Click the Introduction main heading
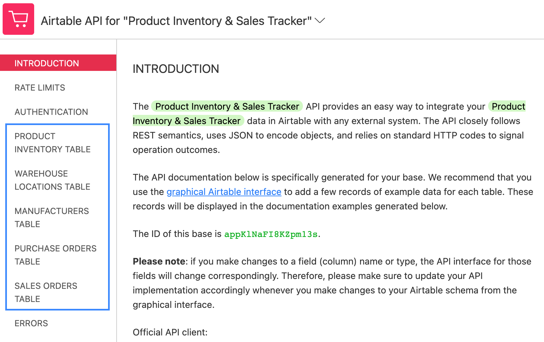The height and width of the screenshot is (342, 544). pyautogui.click(x=176, y=69)
